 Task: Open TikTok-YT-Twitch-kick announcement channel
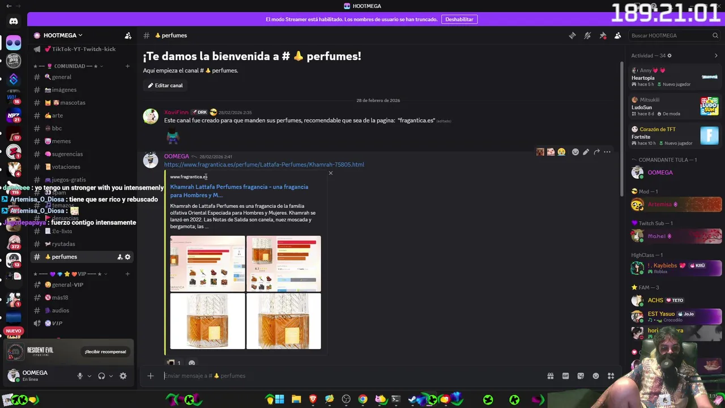click(x=83, y=49)
